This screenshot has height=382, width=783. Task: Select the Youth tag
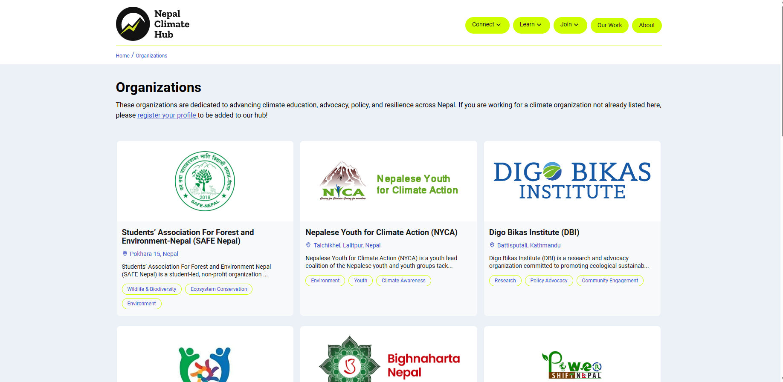point(361,281)
